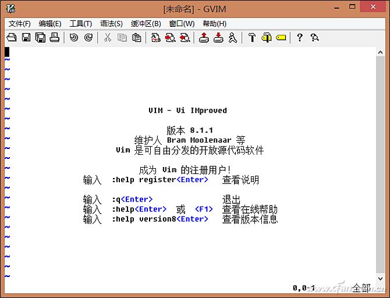Click the Save All files icon

(x=40, y=38)
